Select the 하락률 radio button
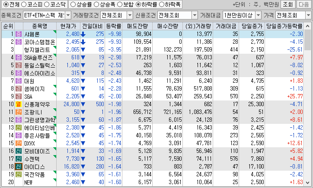 (x=138, y=4)
